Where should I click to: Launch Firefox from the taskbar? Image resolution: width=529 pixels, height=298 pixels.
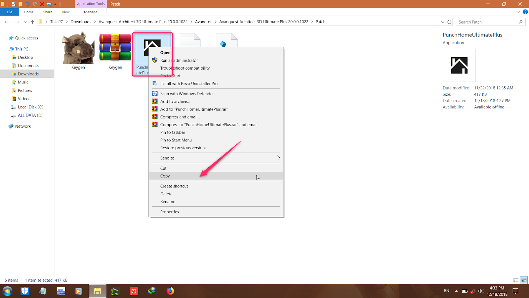pos(170,291)
